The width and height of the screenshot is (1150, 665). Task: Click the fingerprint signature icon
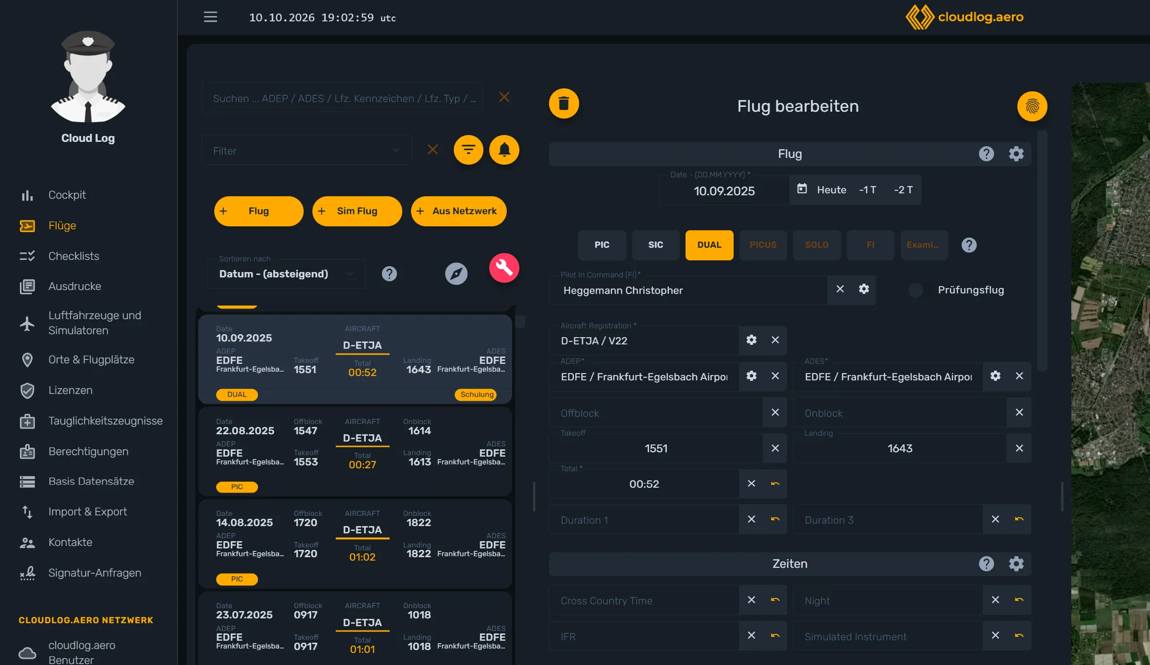pos(1032,106)
